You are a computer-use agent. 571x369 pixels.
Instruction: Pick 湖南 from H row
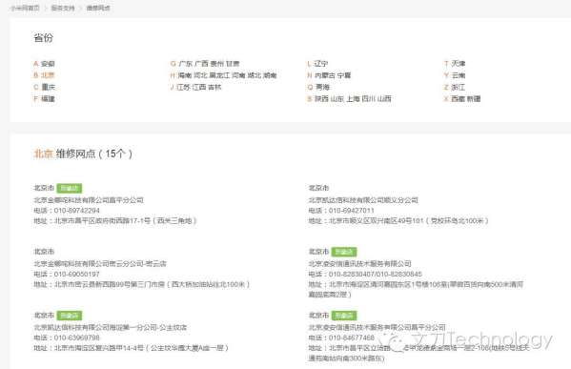[x=270, y=75]
